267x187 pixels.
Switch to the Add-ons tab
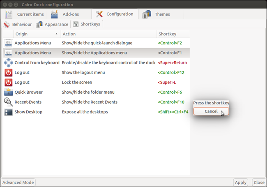click(x=68, y=14)
